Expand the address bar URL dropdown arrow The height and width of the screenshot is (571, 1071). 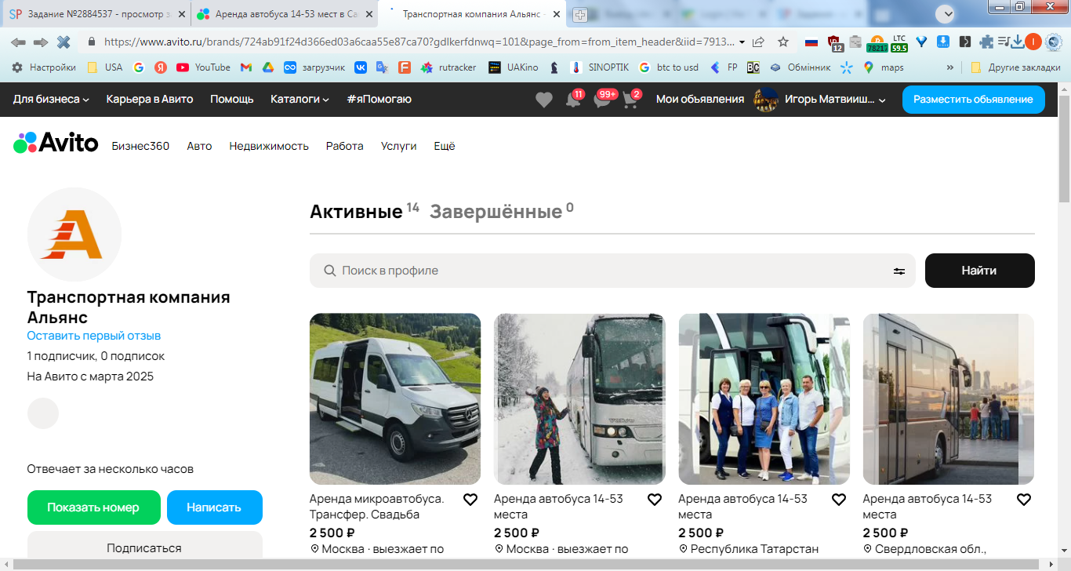tap(742, 42)
